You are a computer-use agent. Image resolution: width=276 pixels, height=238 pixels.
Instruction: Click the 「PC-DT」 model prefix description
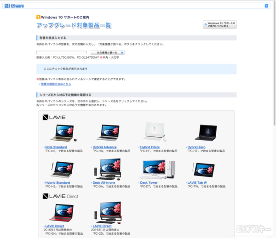[x=158, y=187]
